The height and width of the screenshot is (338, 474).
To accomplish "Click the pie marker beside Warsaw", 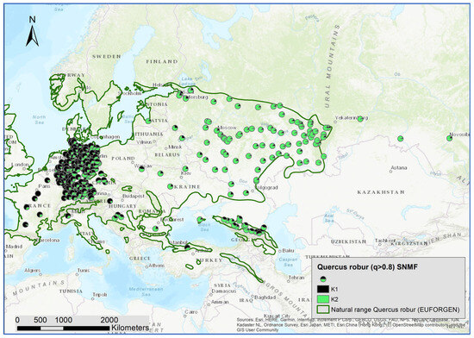I will (141, 169).
